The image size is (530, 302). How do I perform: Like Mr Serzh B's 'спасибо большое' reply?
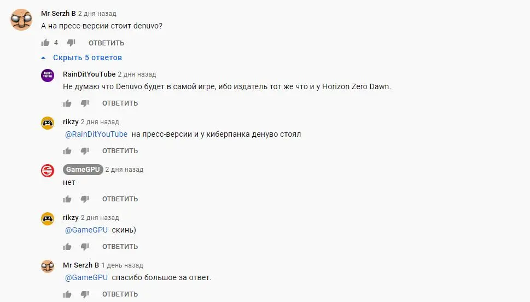pyautogui.click(x=67, y=294)
